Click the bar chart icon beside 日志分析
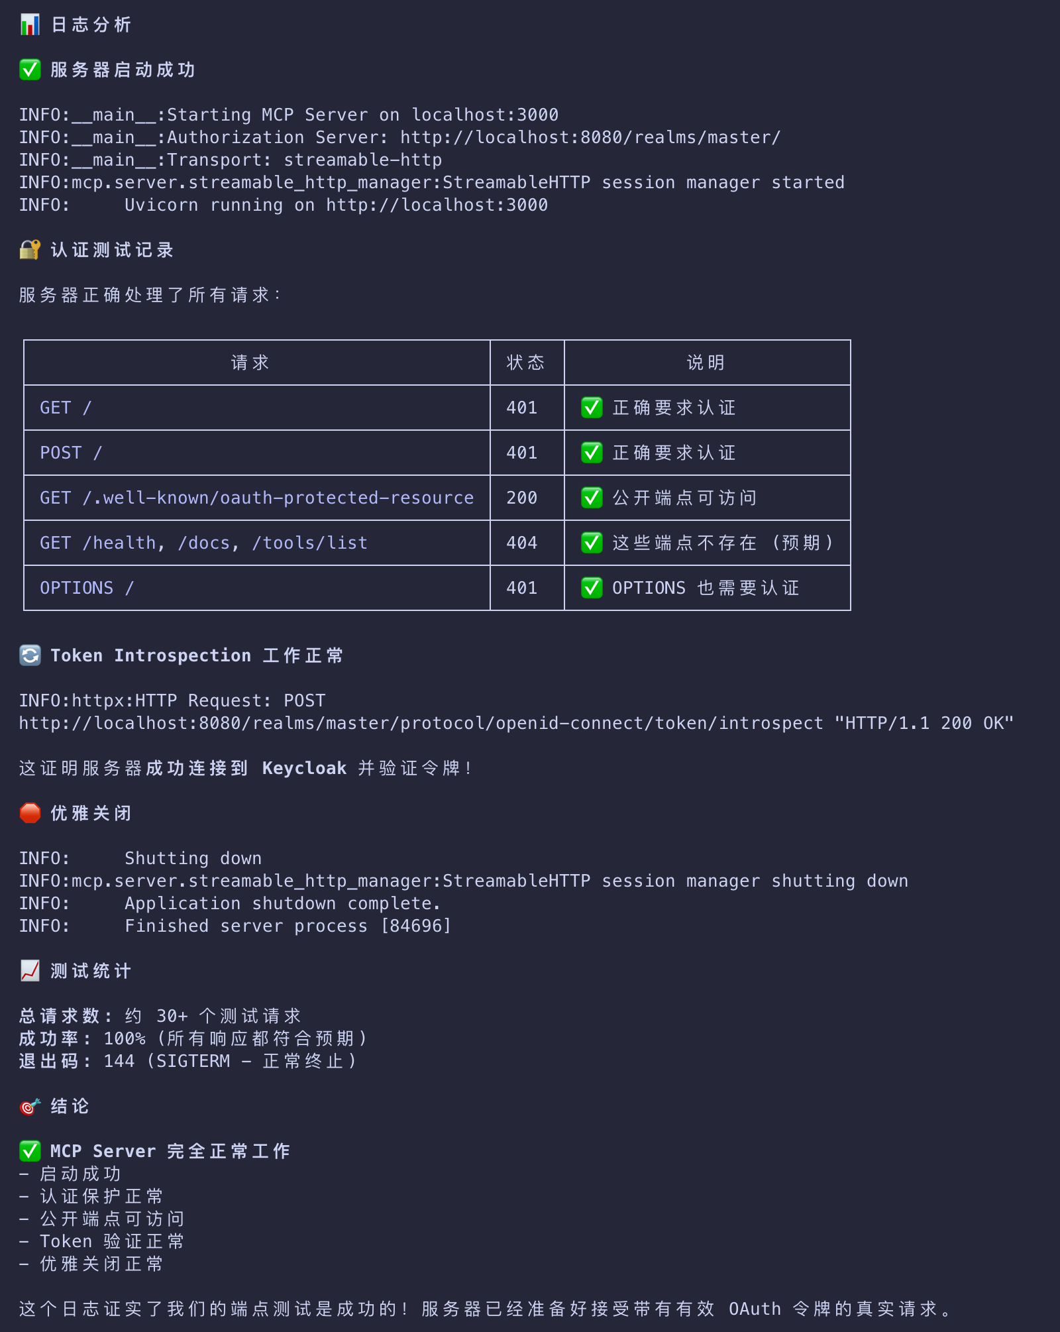This screenshot has height=1332, width=1060. tap(30, 25)
